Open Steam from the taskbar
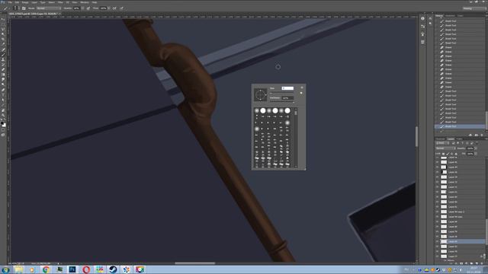Image resolution: width=488 pixels, height=274 pixels. point(113,269)
